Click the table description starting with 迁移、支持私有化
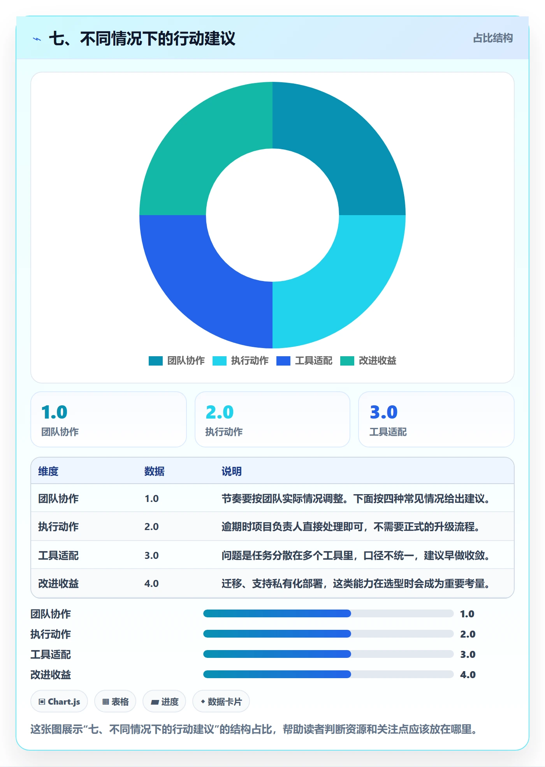This screenshot has width=545, height=767. (x=355, y=583)
